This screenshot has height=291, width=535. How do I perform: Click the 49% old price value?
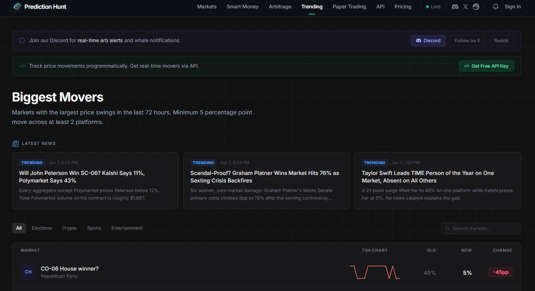[430, 273]
